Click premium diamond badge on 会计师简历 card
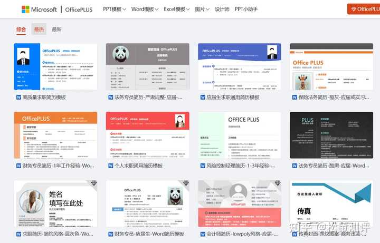The height and width of the screenshot is (243, 380). [x=278, y=183]
